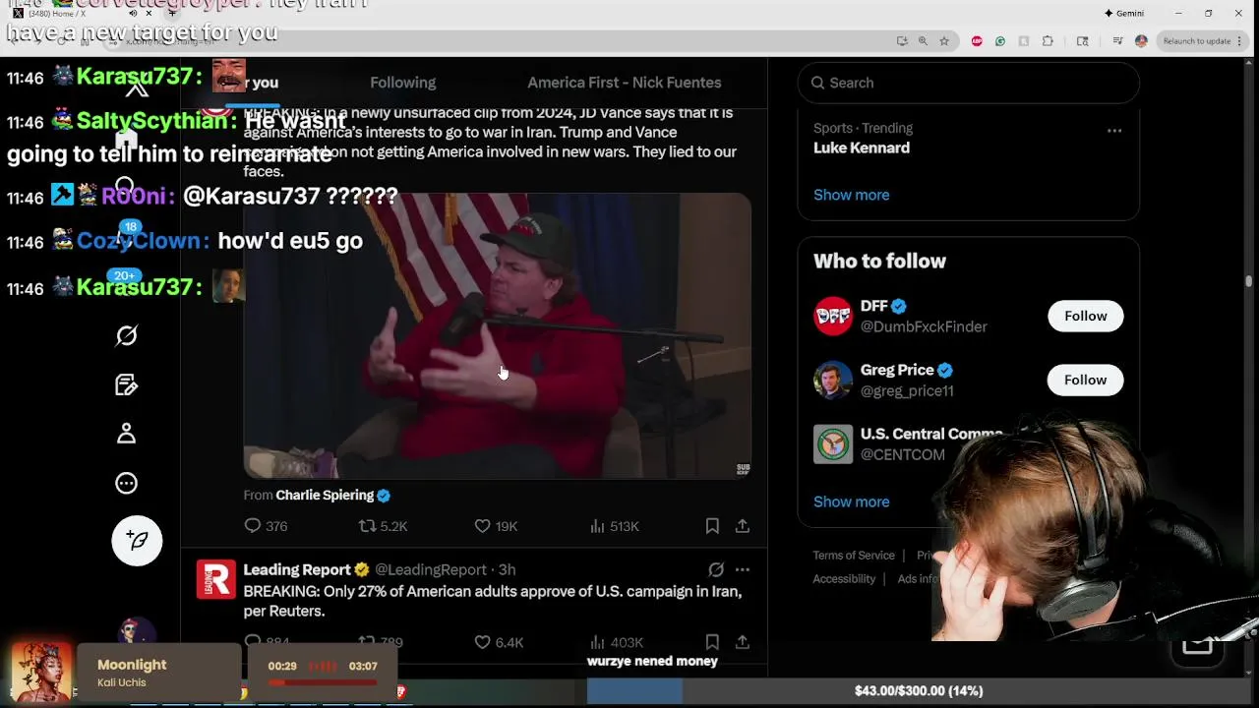Screen dimensions: 1259x708
Task: Open more options on Luke Kennard trend
Action: click(1114, 130)
